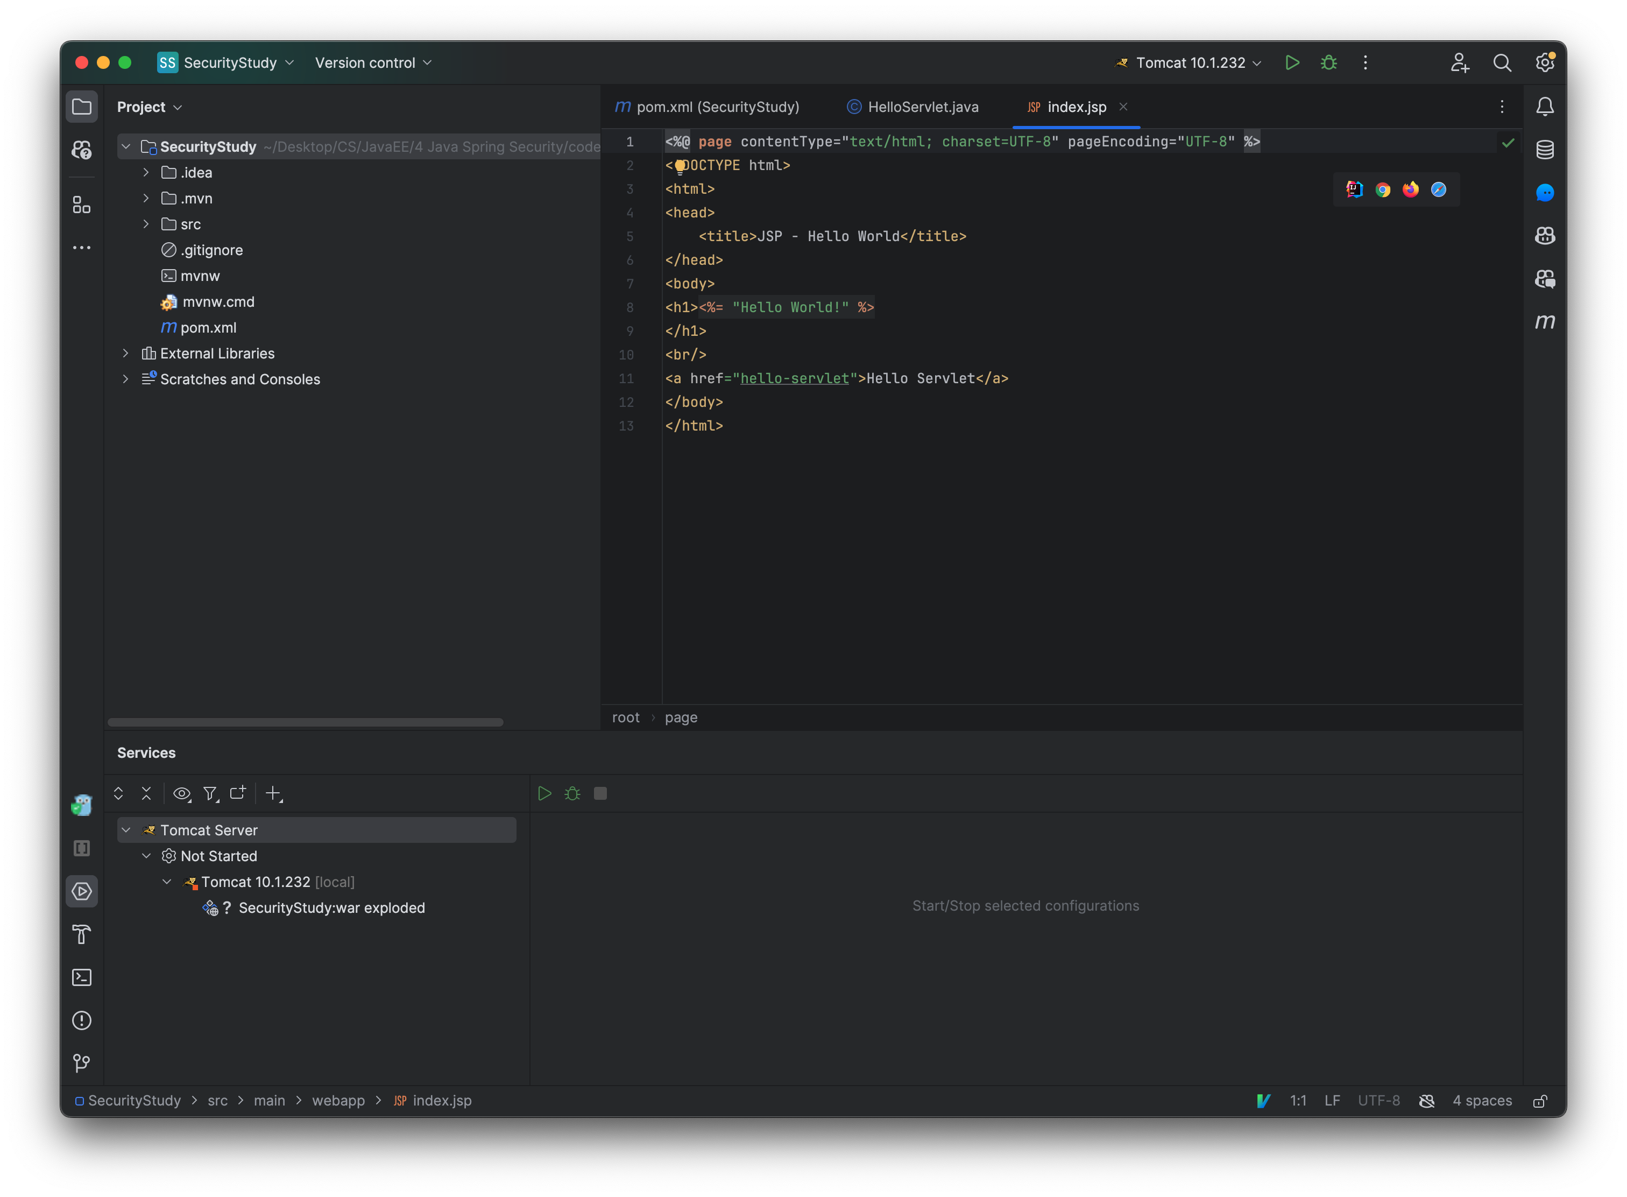Start a debugging session with the bug icon

[x=1328, y=62]
